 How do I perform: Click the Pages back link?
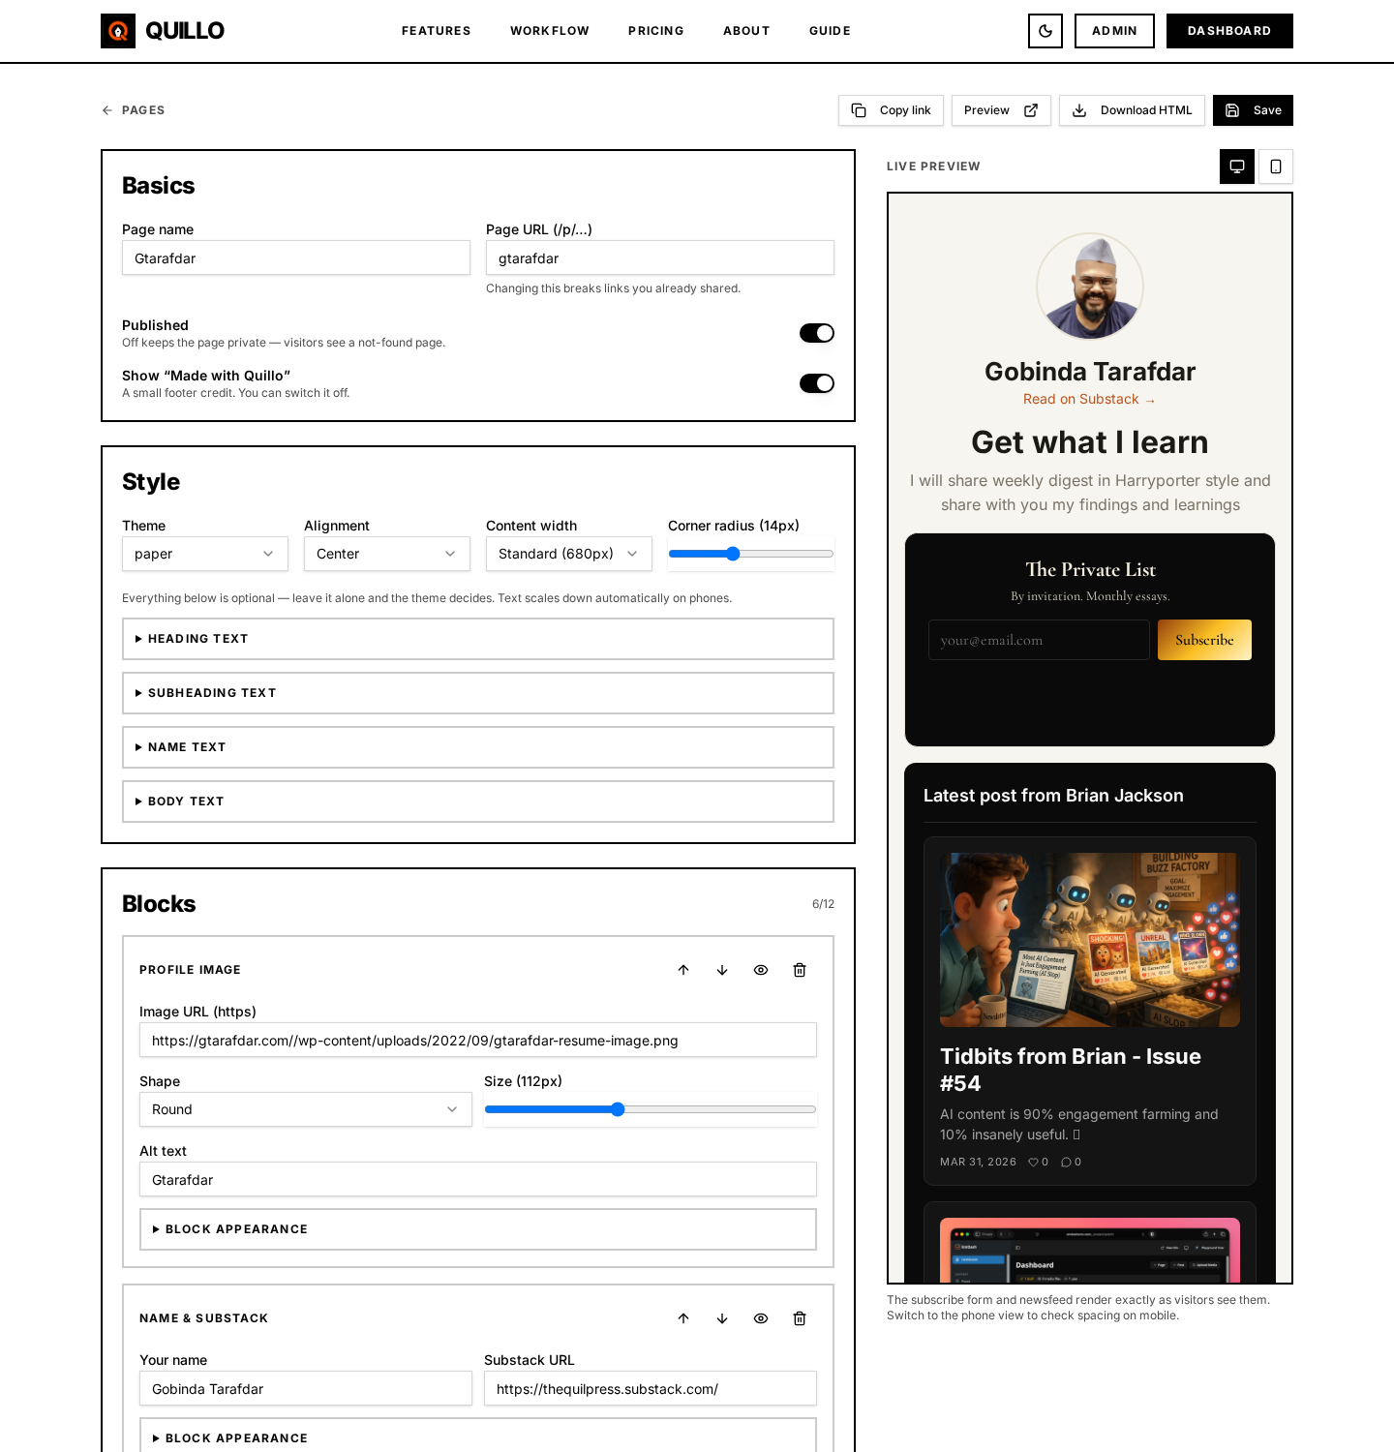pos(134,110)
